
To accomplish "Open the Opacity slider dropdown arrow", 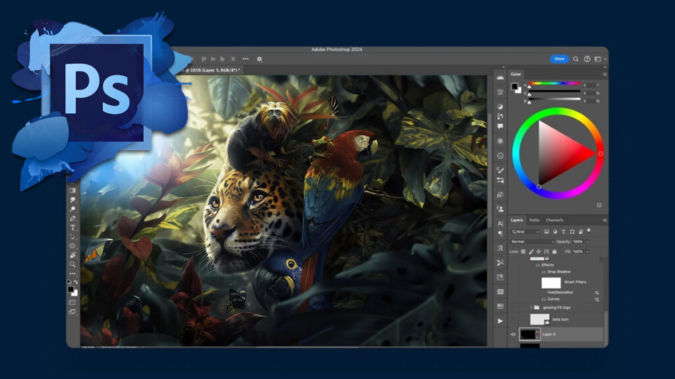I will pos(587,242).
